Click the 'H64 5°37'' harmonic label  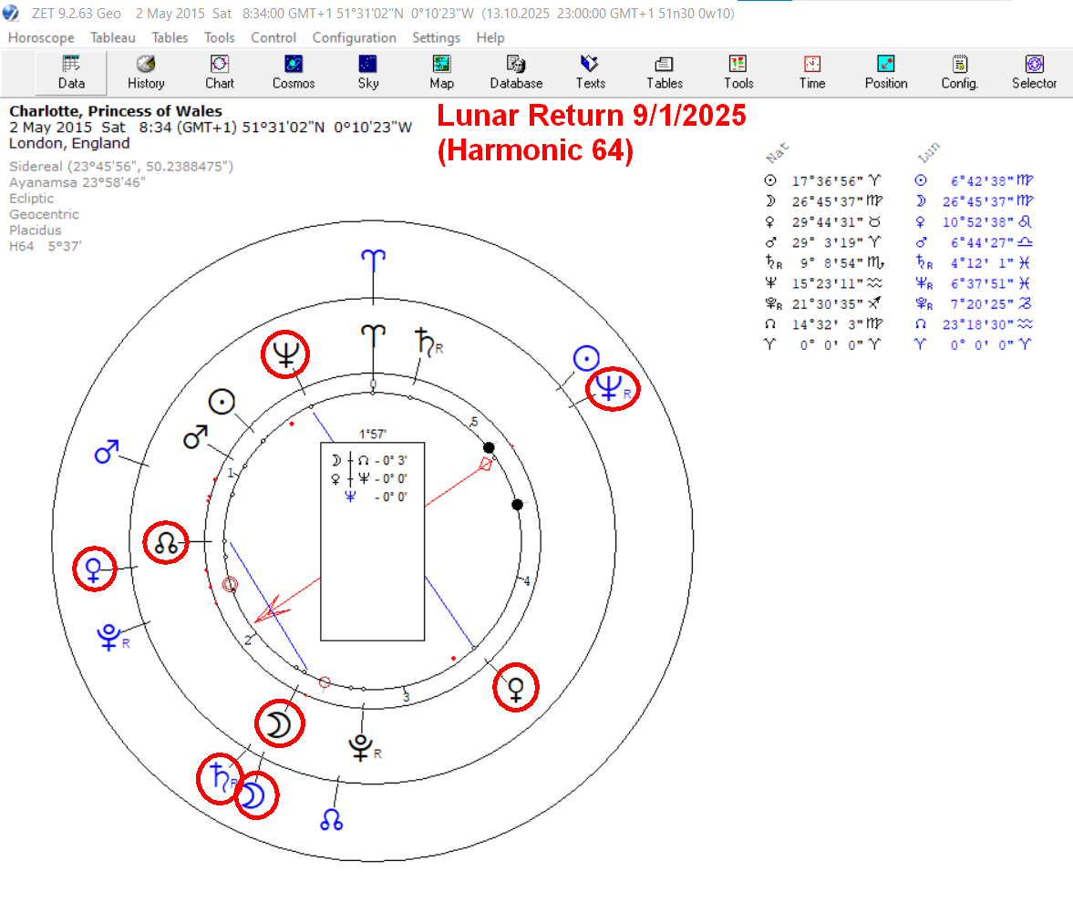point(46,246)
